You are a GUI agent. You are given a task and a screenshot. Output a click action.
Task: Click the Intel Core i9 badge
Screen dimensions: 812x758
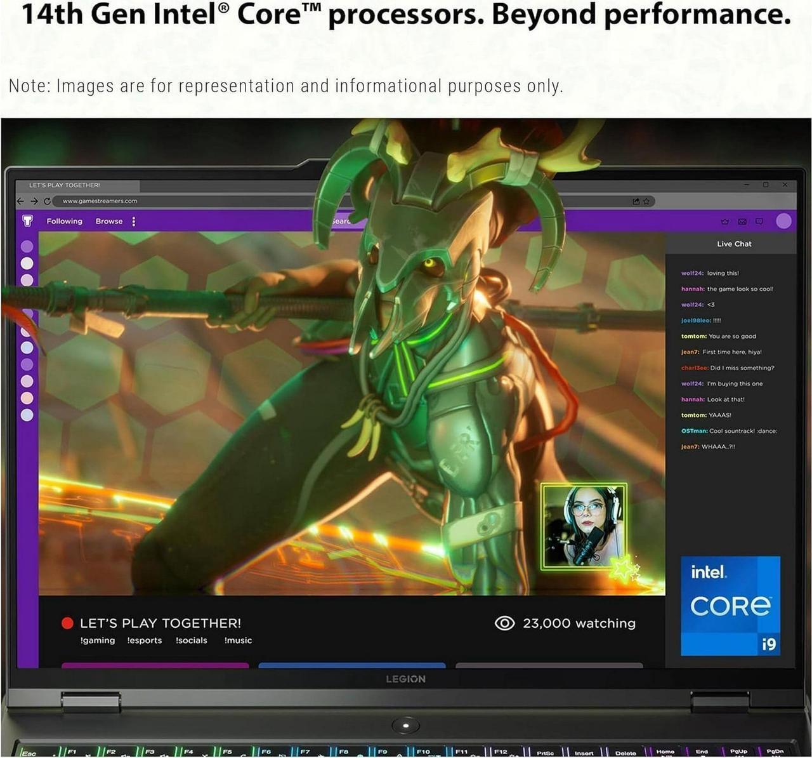tap(730, 606)
